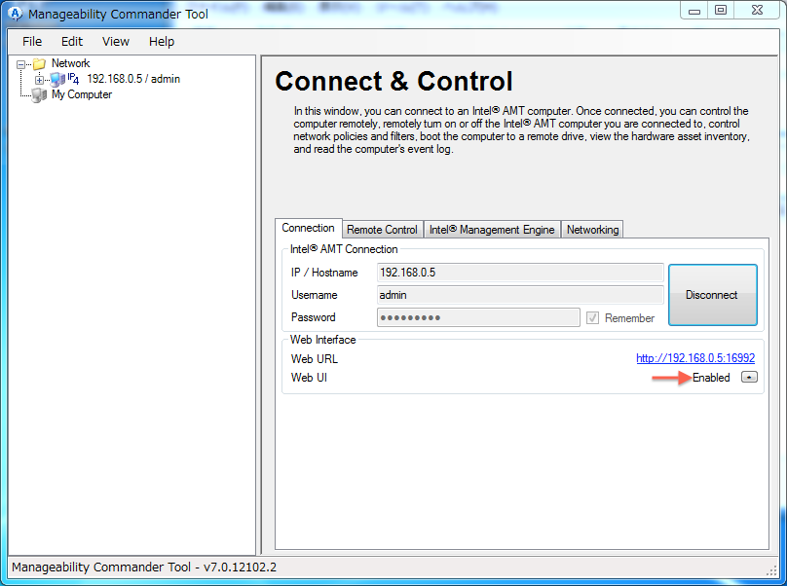Image resolution: width=787 pixels, height=586 pixels.
Task: Select the 192.168.0.5 / admin tree entry
Action: (x=133, y=79)
